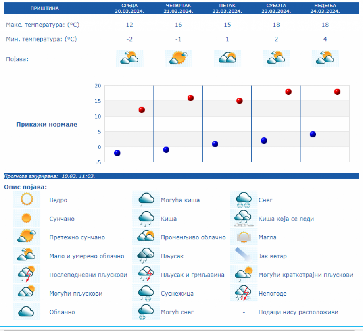Click the Ведро clear sky legend icon
Image resolution: width=363 pixels, height=331 pixels.
click(x=27, y=200)
